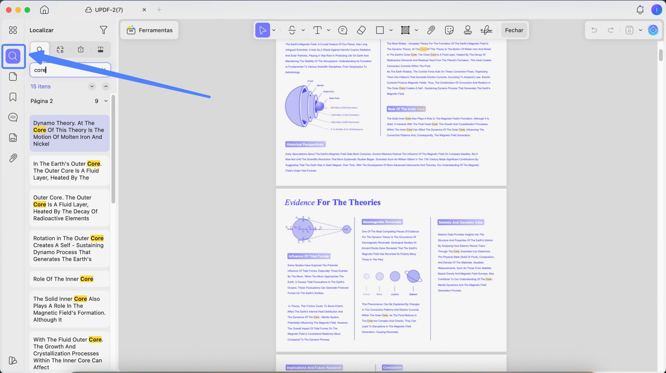Click the document vertical scrollbar thumb

[x=661, y=55]
